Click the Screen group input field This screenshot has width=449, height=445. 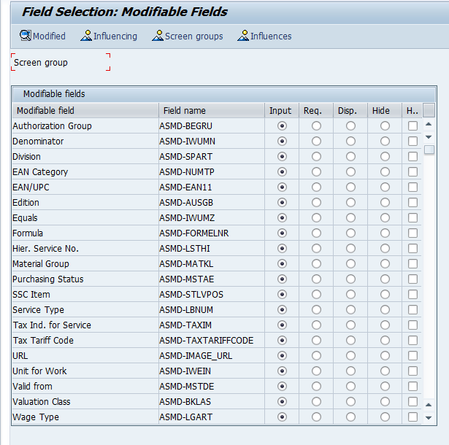coord(61,63)
